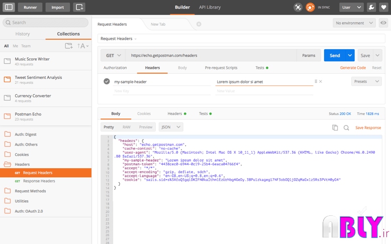Image resolution: width=391 pixels, height=244 pixels.
Task: Select Pretty response view
Action: tap(109, 127)
